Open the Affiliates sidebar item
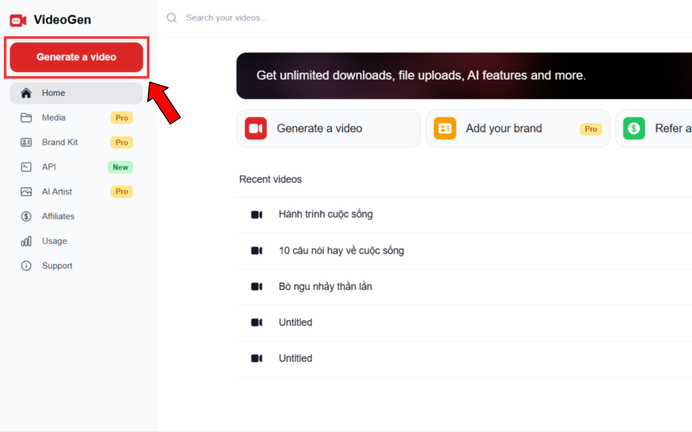Image resolution: width=692 pixels, height=432 pixels. pos(77,216)
